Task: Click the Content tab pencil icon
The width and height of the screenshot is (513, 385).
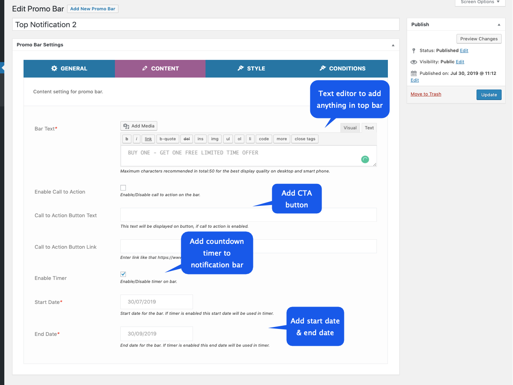Action: (x=145, y=68)
